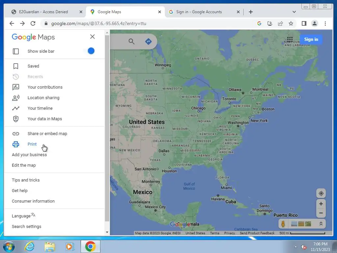Image resolution: width=337 pixels, height=253 pixels.
Task: Open Edit the map option
Action: tap(24, 165)
